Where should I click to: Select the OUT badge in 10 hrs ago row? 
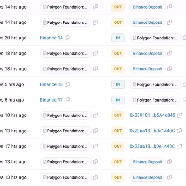118,115
